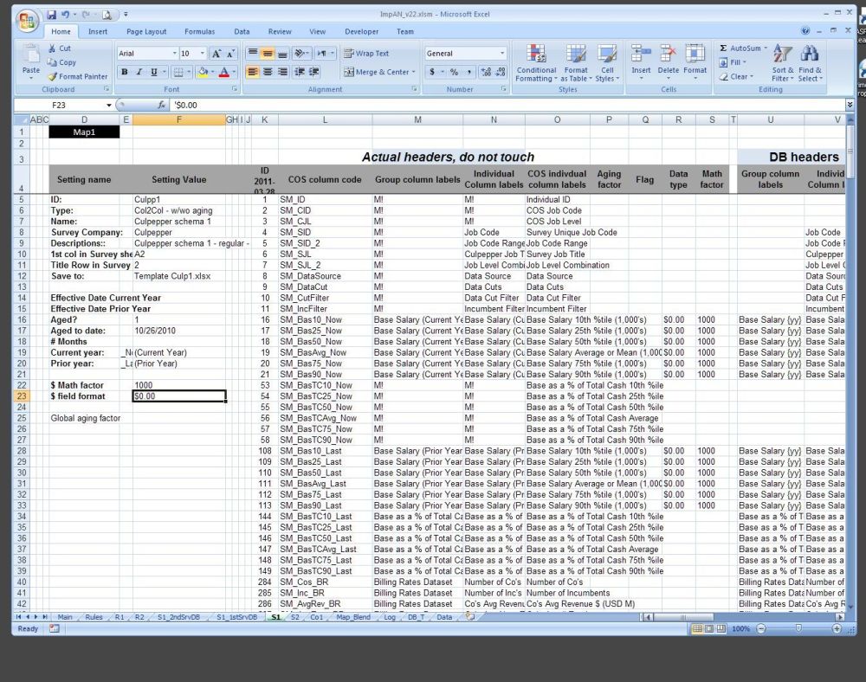Open the Name Box dropdown arrow
Viewport: 866px width, 682px height.
pos(109,105)
